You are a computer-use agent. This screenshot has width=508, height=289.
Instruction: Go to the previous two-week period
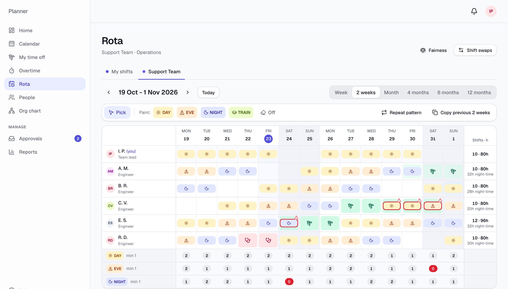click(109, 92)
